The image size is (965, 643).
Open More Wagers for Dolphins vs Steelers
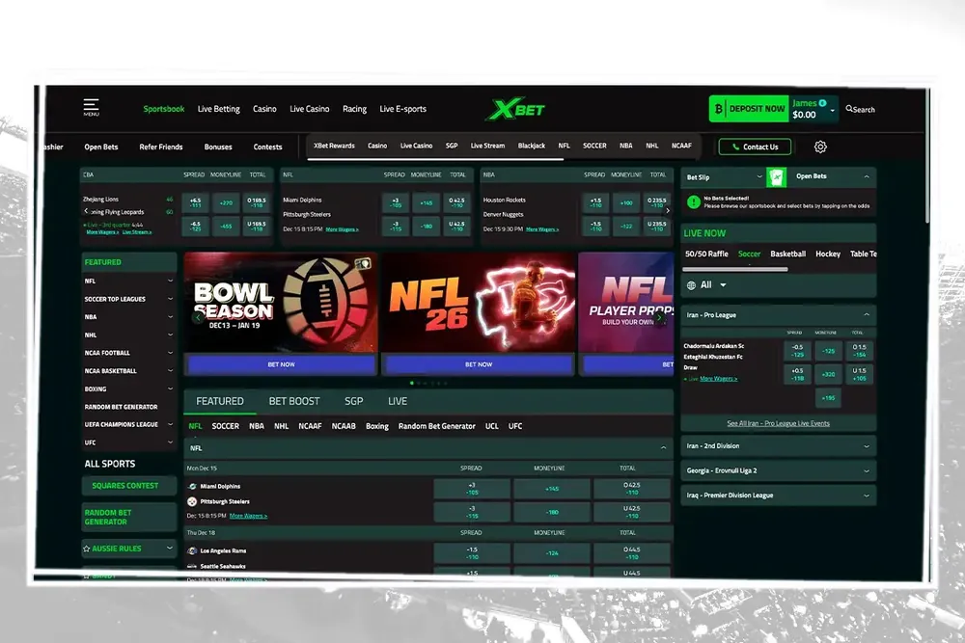[x=248, y=516]
